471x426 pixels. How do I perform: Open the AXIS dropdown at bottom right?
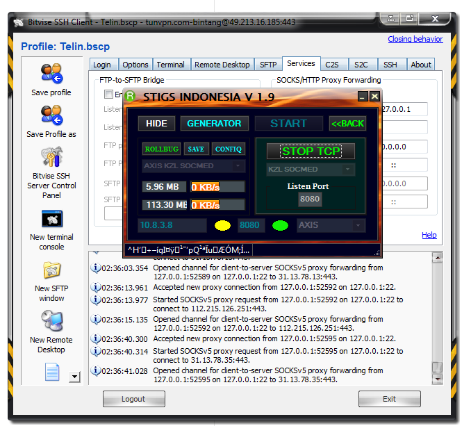358,225
